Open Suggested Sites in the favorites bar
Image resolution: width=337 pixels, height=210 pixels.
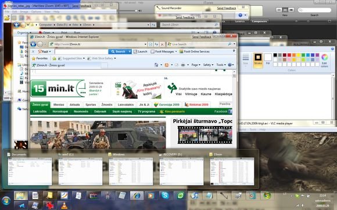coord(71,59)
